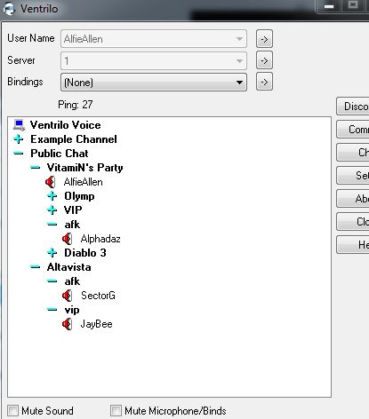
Task: Select the Altavista channel label
Action: pos(69,267)
